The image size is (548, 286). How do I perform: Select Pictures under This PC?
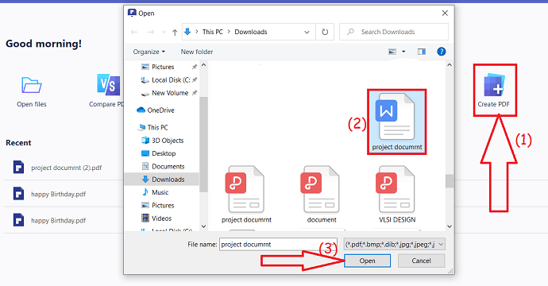[x=157, y=205]
